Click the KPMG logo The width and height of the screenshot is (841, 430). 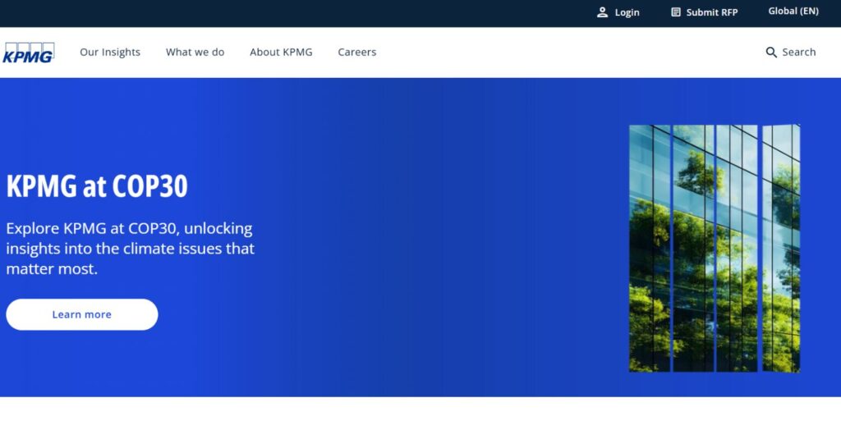point(29,53)
